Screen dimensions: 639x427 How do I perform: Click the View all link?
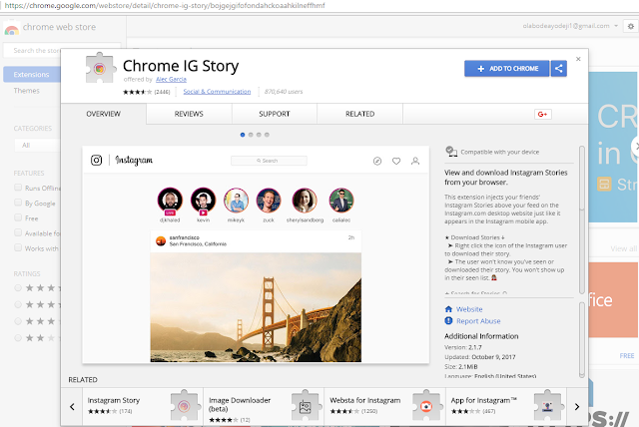[x=623, y=248]
